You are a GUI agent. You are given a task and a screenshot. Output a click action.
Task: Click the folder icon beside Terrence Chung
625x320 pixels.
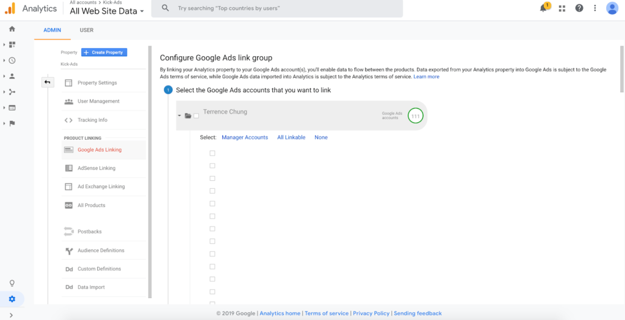(188, 115)
